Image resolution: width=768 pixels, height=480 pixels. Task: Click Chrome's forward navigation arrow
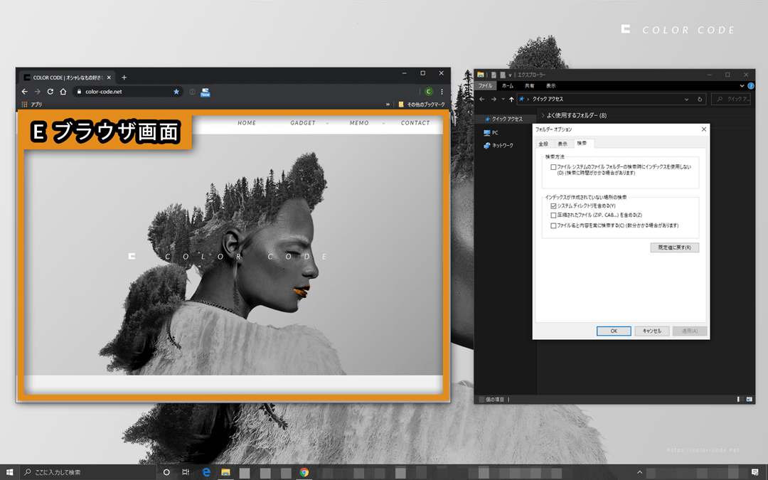pos(37,92)
